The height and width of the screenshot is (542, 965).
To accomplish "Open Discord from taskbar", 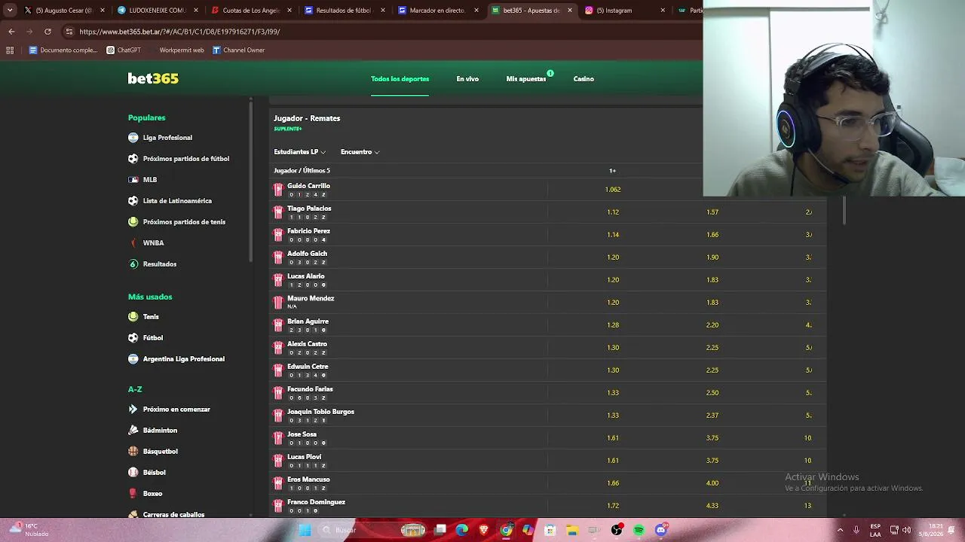I will (x=661, y=530).
